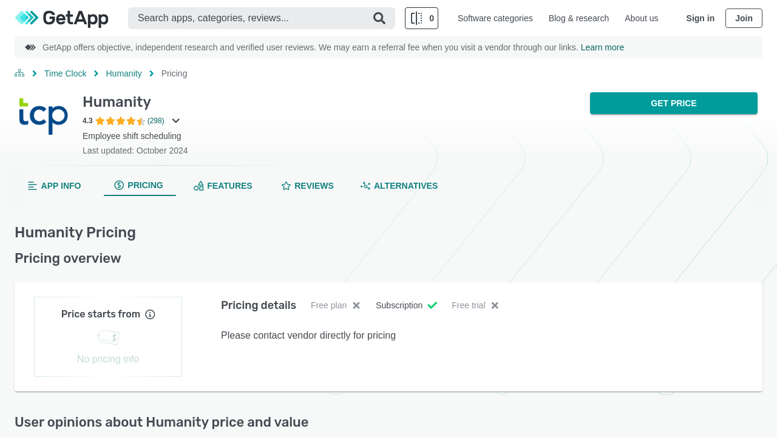Go to the Alternatives tab
This screenshot has height=437, width=777.
tap(399, 186)
